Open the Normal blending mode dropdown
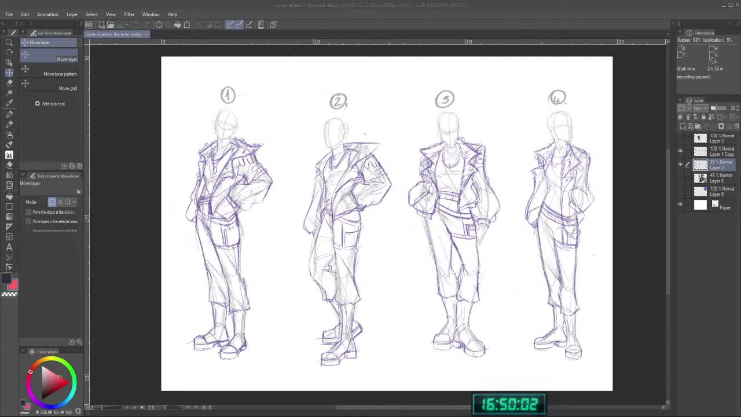 (700, 108)
